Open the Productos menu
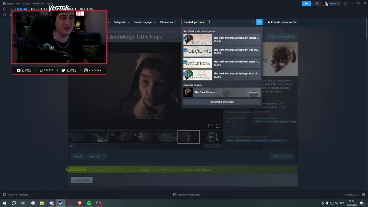Image resolution: width=368 pixels, height=207 pixels. click(x=39, y=3)
